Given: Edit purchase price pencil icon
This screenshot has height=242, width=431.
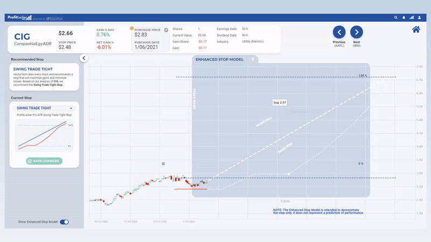Looking at the screenshot, I should tap(166, 30).
